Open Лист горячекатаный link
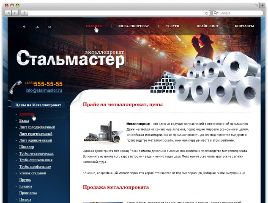268x203 pixels. (x=36, y=134)
